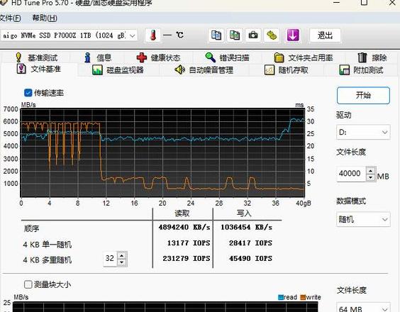400x312 pixels.
Task: Open the 文件(F) menu
Action: [10, 18]
